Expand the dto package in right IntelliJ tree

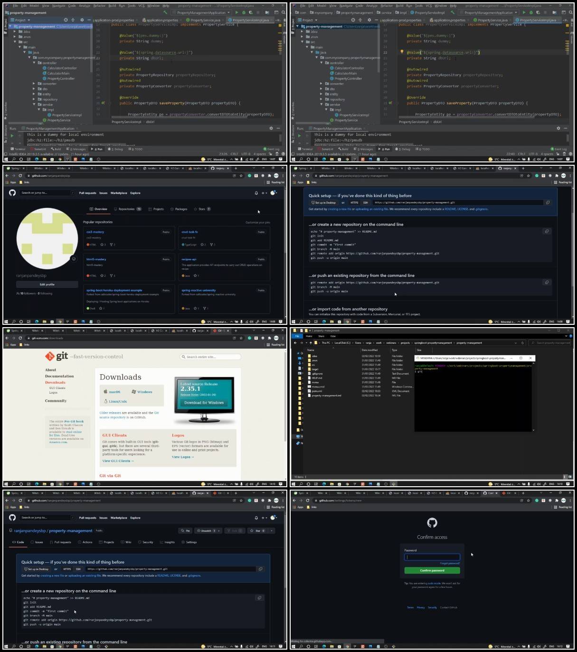pos(321,89)
